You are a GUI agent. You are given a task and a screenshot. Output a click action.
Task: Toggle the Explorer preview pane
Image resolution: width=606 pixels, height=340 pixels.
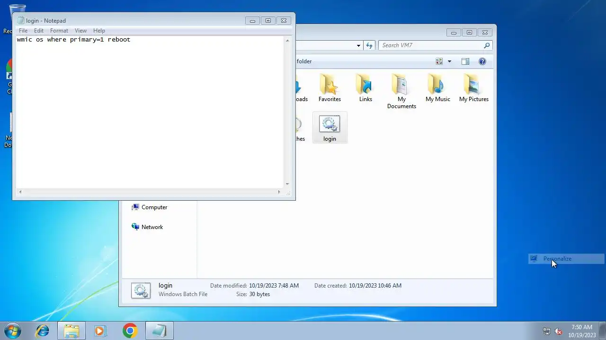tap(465, 61)
